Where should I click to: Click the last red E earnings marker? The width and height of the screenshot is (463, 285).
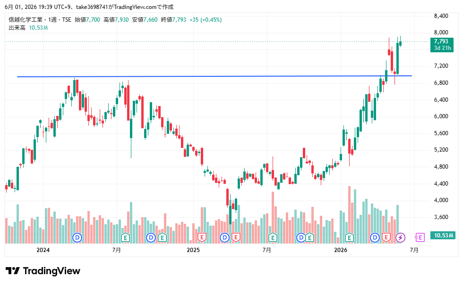point(386,237)
